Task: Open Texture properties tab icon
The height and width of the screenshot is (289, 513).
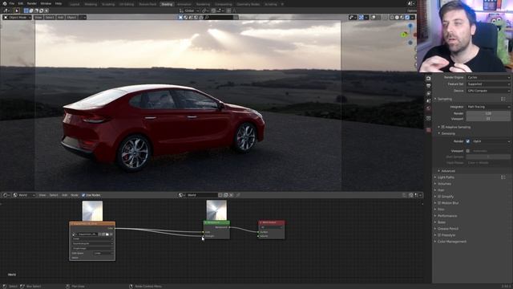Action: [x=428, y=130]
